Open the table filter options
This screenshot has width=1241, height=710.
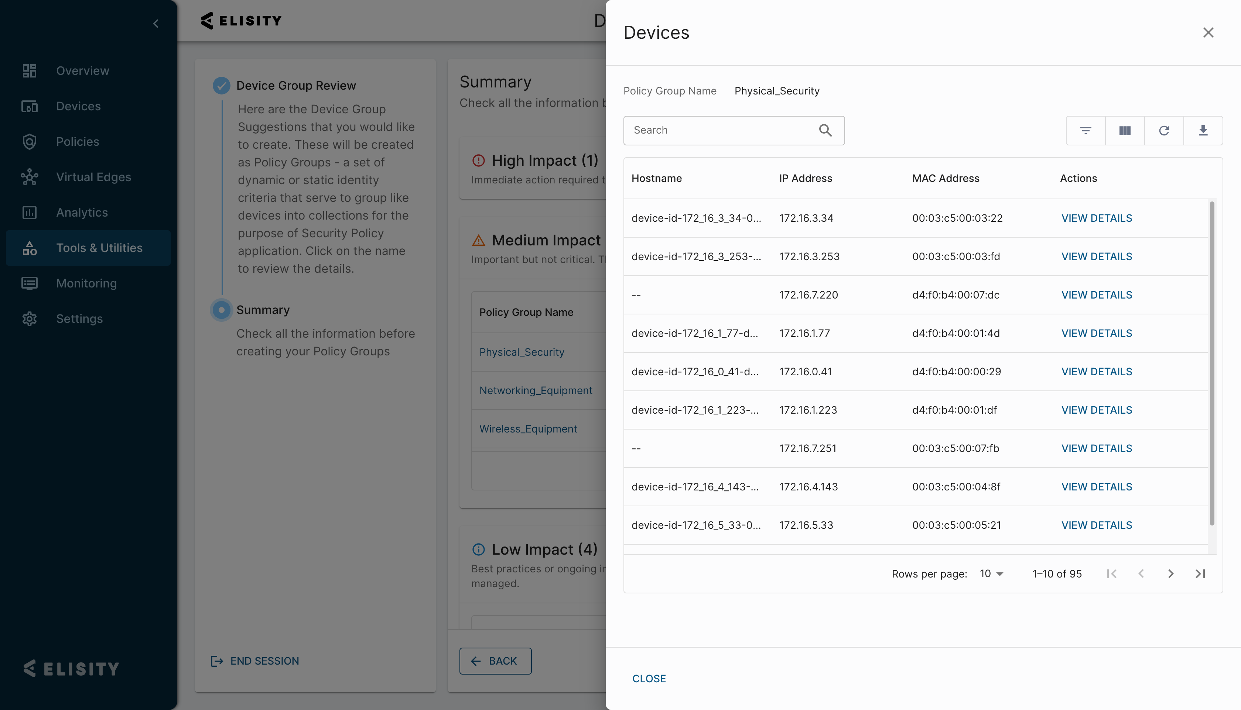pos(1086,130)
